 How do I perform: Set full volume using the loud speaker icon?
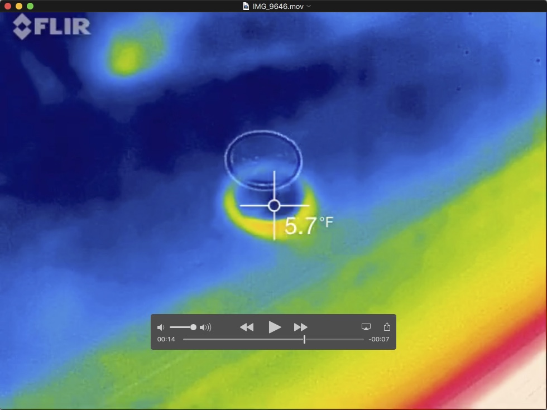(x=205, y=327)
